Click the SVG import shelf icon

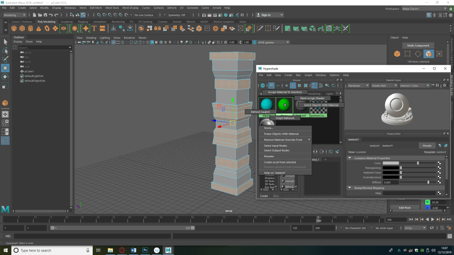coord(102,28)
